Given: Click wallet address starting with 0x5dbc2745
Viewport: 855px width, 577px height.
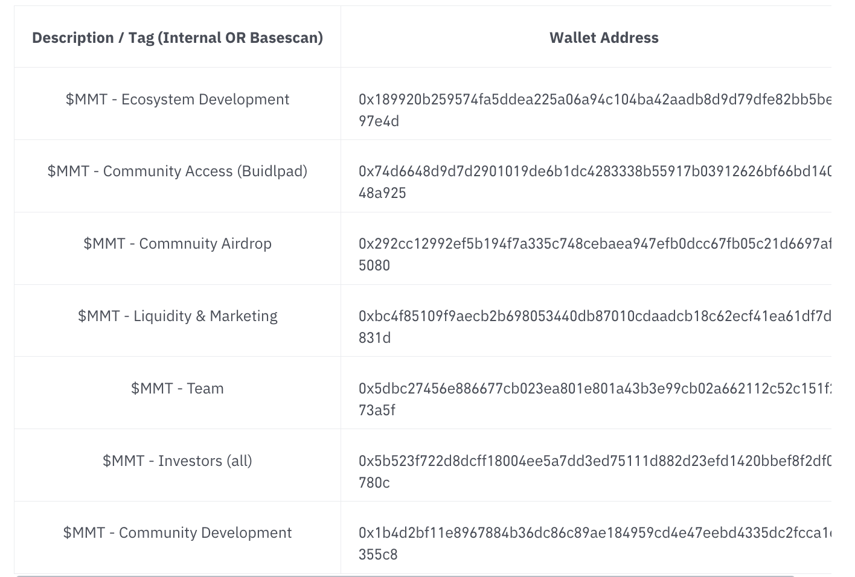Looking at the screenshot, I should 594,389.
